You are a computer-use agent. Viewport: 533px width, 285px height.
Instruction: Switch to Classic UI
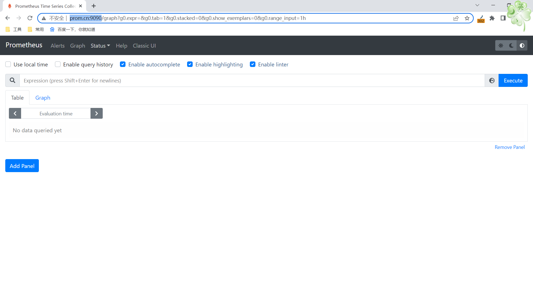pos(144,46)
